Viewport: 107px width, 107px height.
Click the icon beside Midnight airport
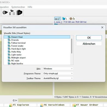[9, 58]
